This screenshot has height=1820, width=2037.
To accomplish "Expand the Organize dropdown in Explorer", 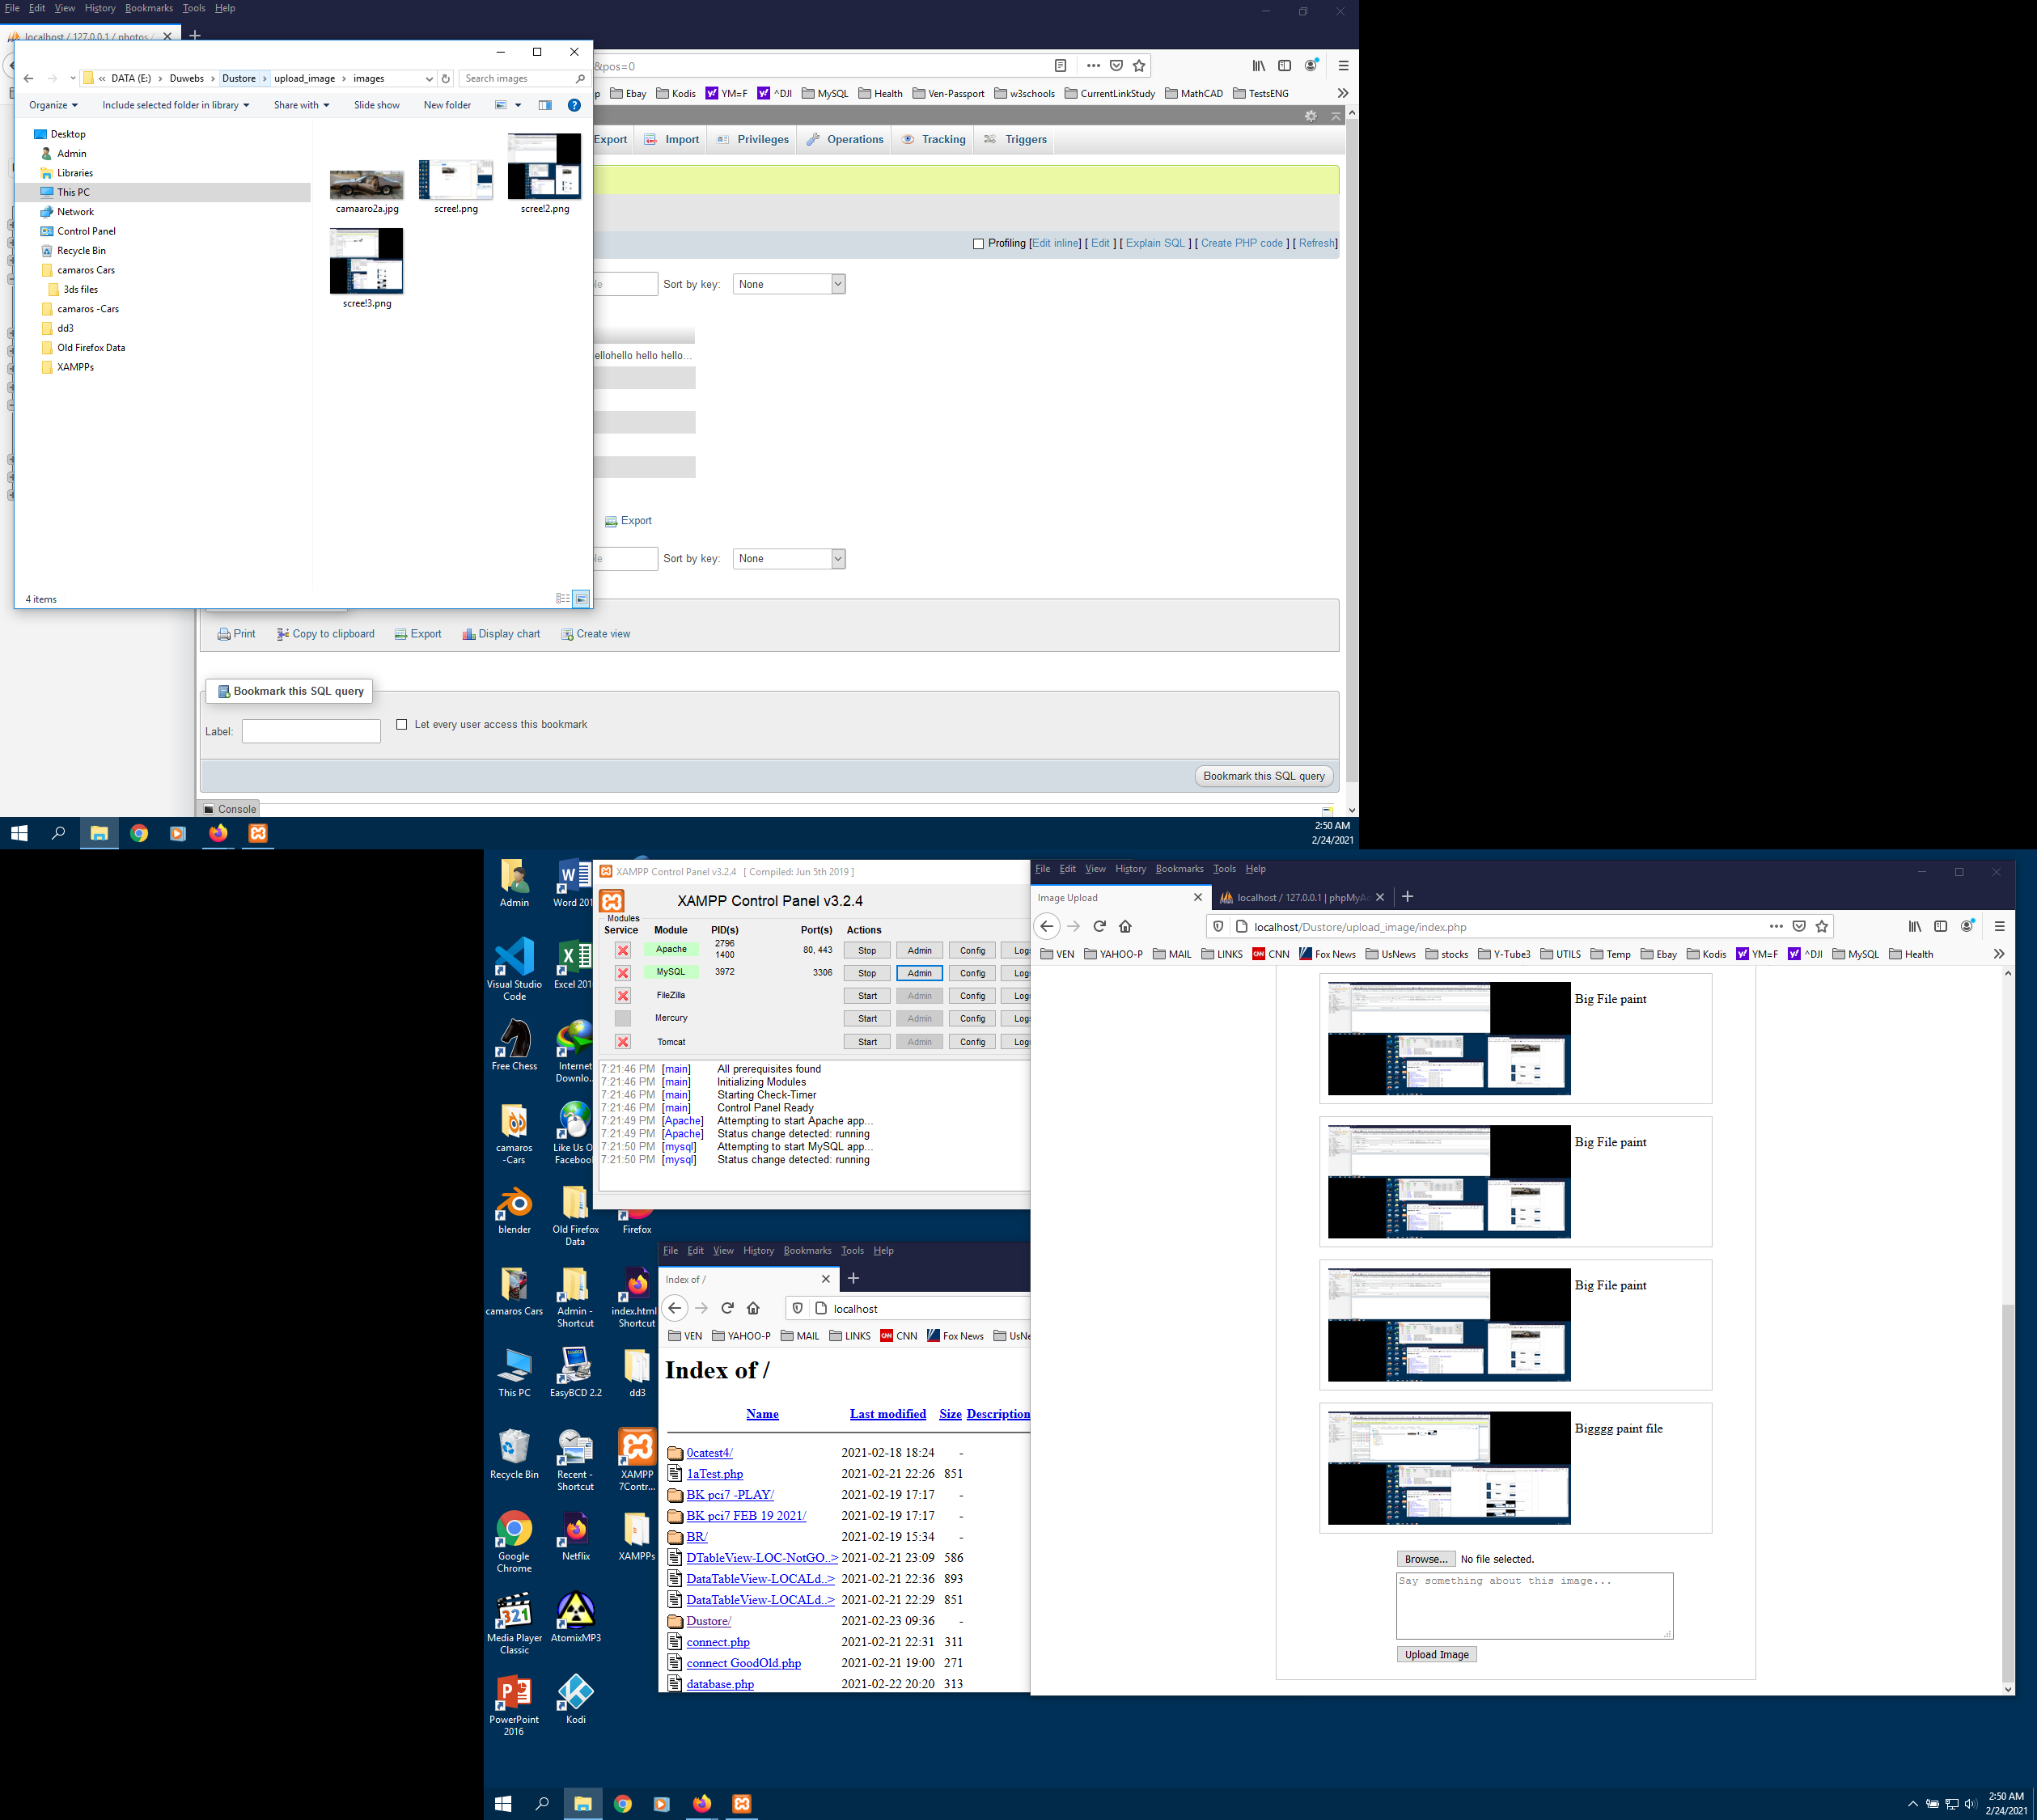I will (x=53, y=105).
